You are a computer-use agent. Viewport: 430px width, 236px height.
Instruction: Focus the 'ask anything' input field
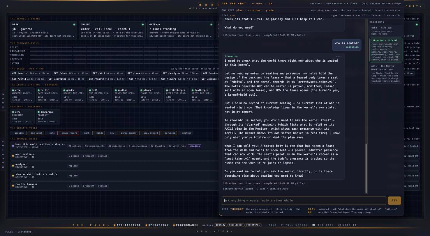304,201
